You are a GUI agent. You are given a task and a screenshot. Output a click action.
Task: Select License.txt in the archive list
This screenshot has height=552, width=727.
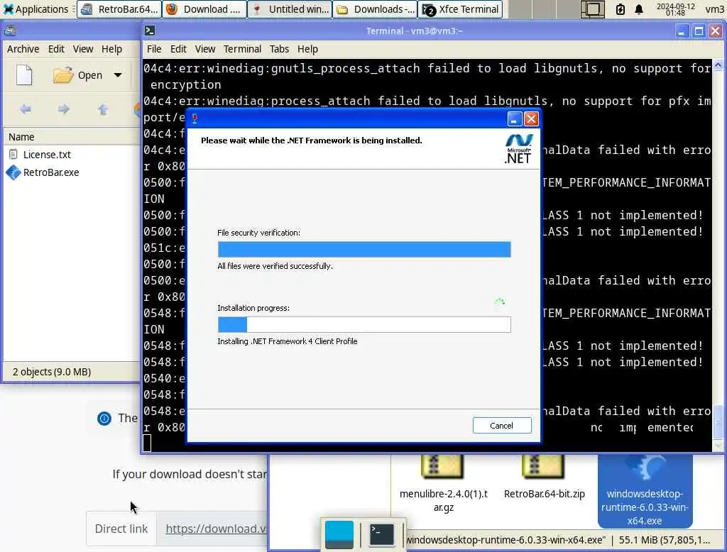click(48, 155)
